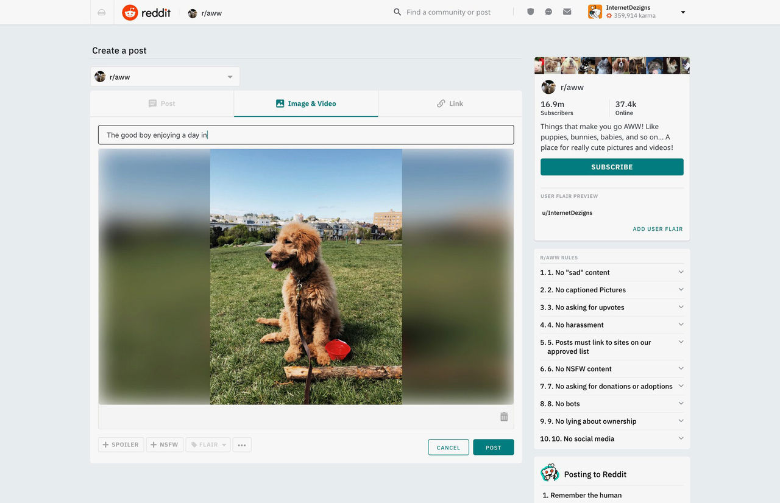Click the Cancel button
Screen dimensions: 780x503
448,448
